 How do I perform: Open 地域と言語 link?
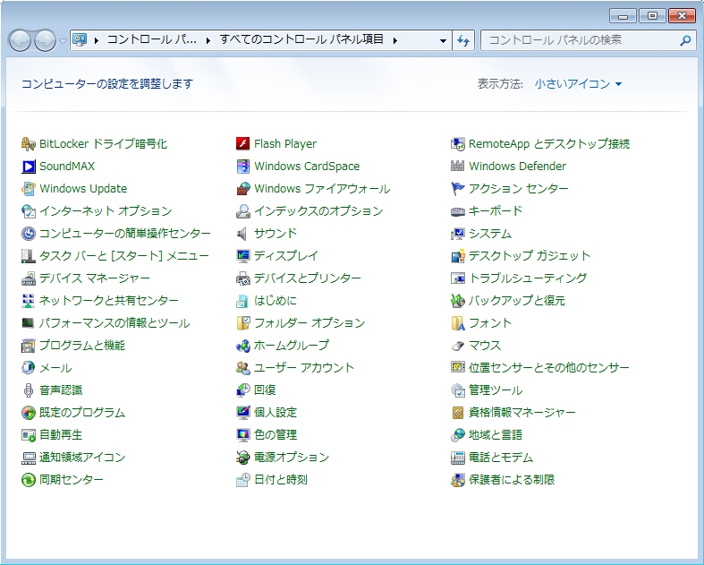pyautogui.click(x=496, y=434)
